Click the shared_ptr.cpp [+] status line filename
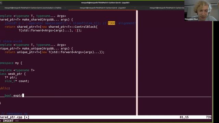The height and width of the screenshot is (123, 219). (x=14, y=117)
